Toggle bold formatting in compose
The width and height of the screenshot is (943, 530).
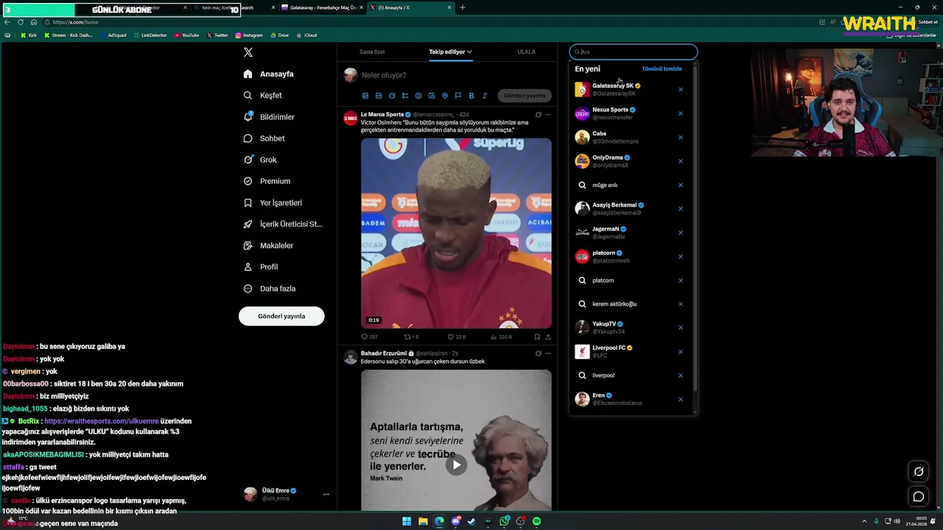coord(471,96)
